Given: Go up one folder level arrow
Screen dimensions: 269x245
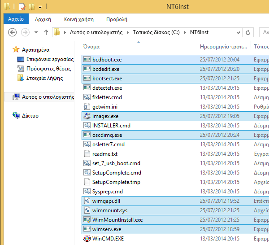Looking at the screenshot, I should 46,32.
